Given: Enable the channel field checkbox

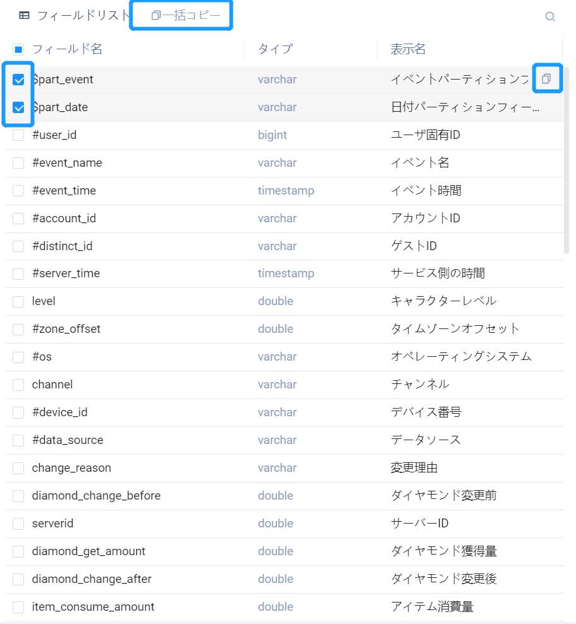Looking at the screenshot, I should [x=18, y=385].
